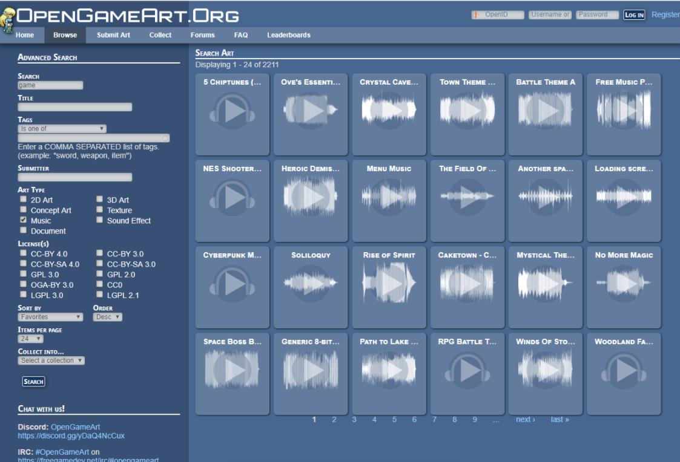
Task: Open the Collect menu item
Action: [160, 35]
